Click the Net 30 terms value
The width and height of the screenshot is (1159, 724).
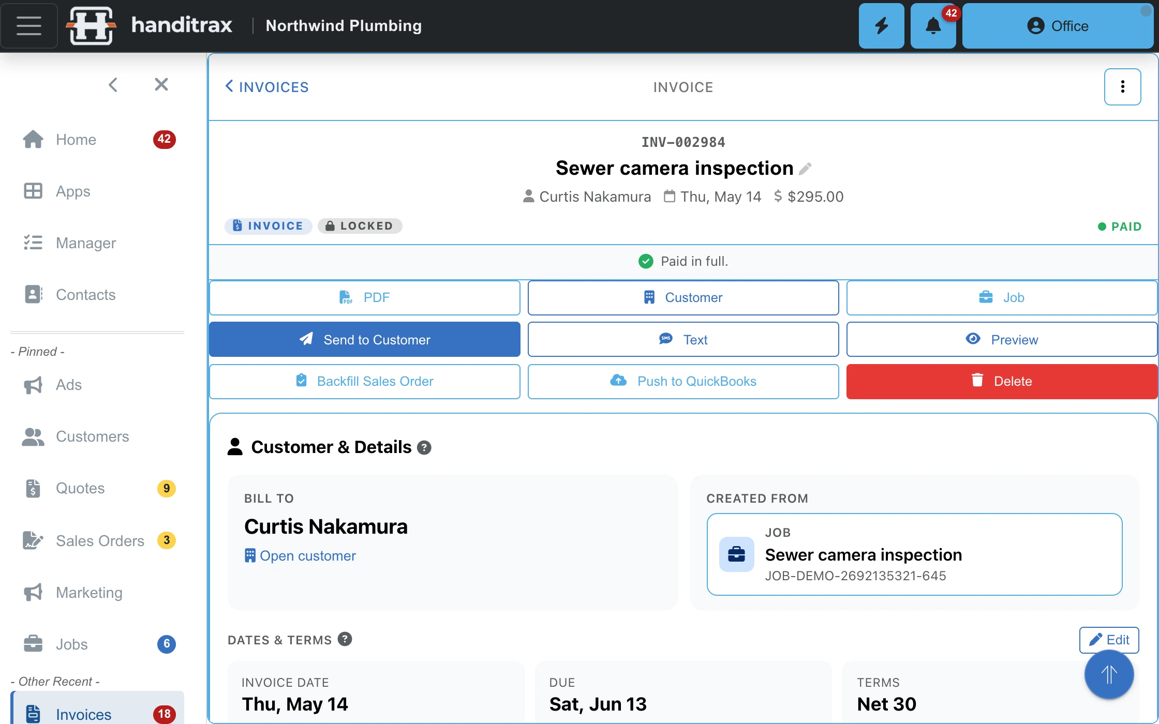[x=886, y=704]
